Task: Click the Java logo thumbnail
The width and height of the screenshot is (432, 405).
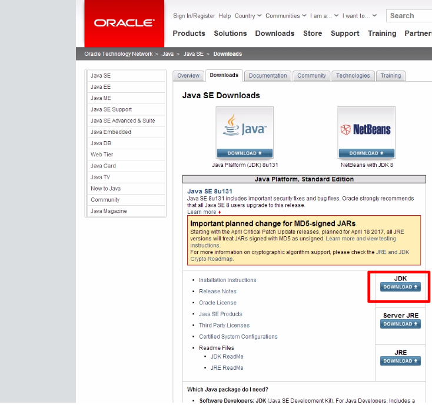Action: [245, 128]
